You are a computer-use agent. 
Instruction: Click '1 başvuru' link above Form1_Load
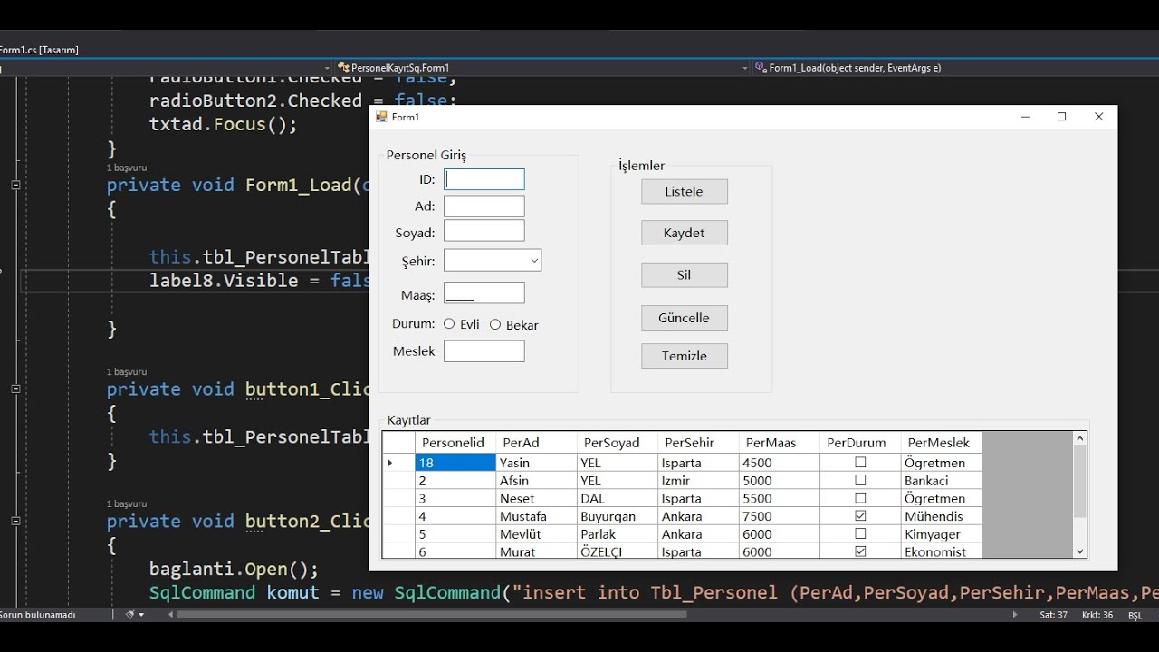(127, 168)
